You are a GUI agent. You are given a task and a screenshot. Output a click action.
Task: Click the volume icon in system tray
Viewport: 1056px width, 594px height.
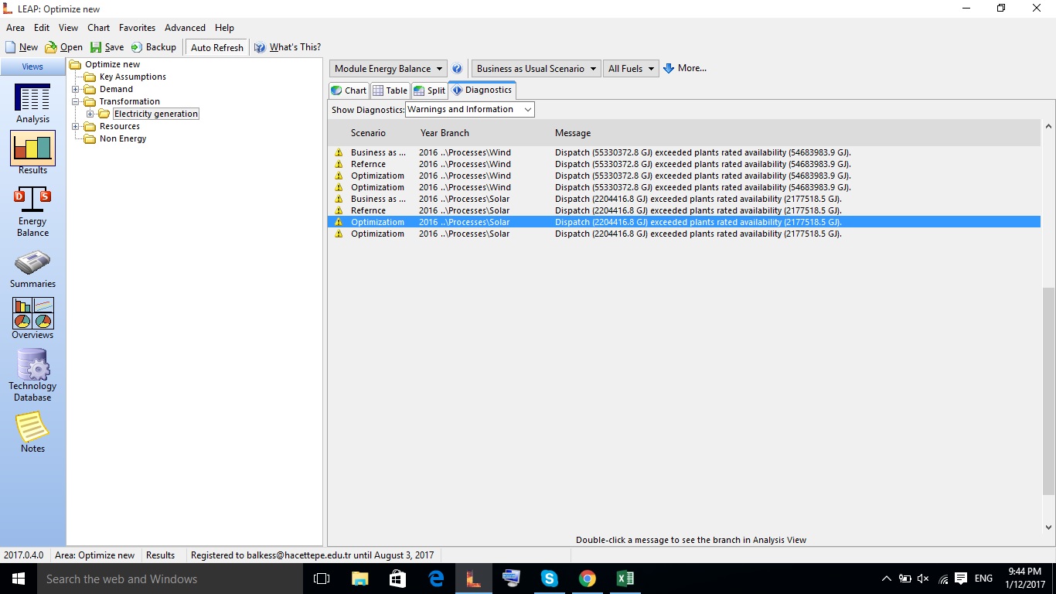[x=923, y=579]
